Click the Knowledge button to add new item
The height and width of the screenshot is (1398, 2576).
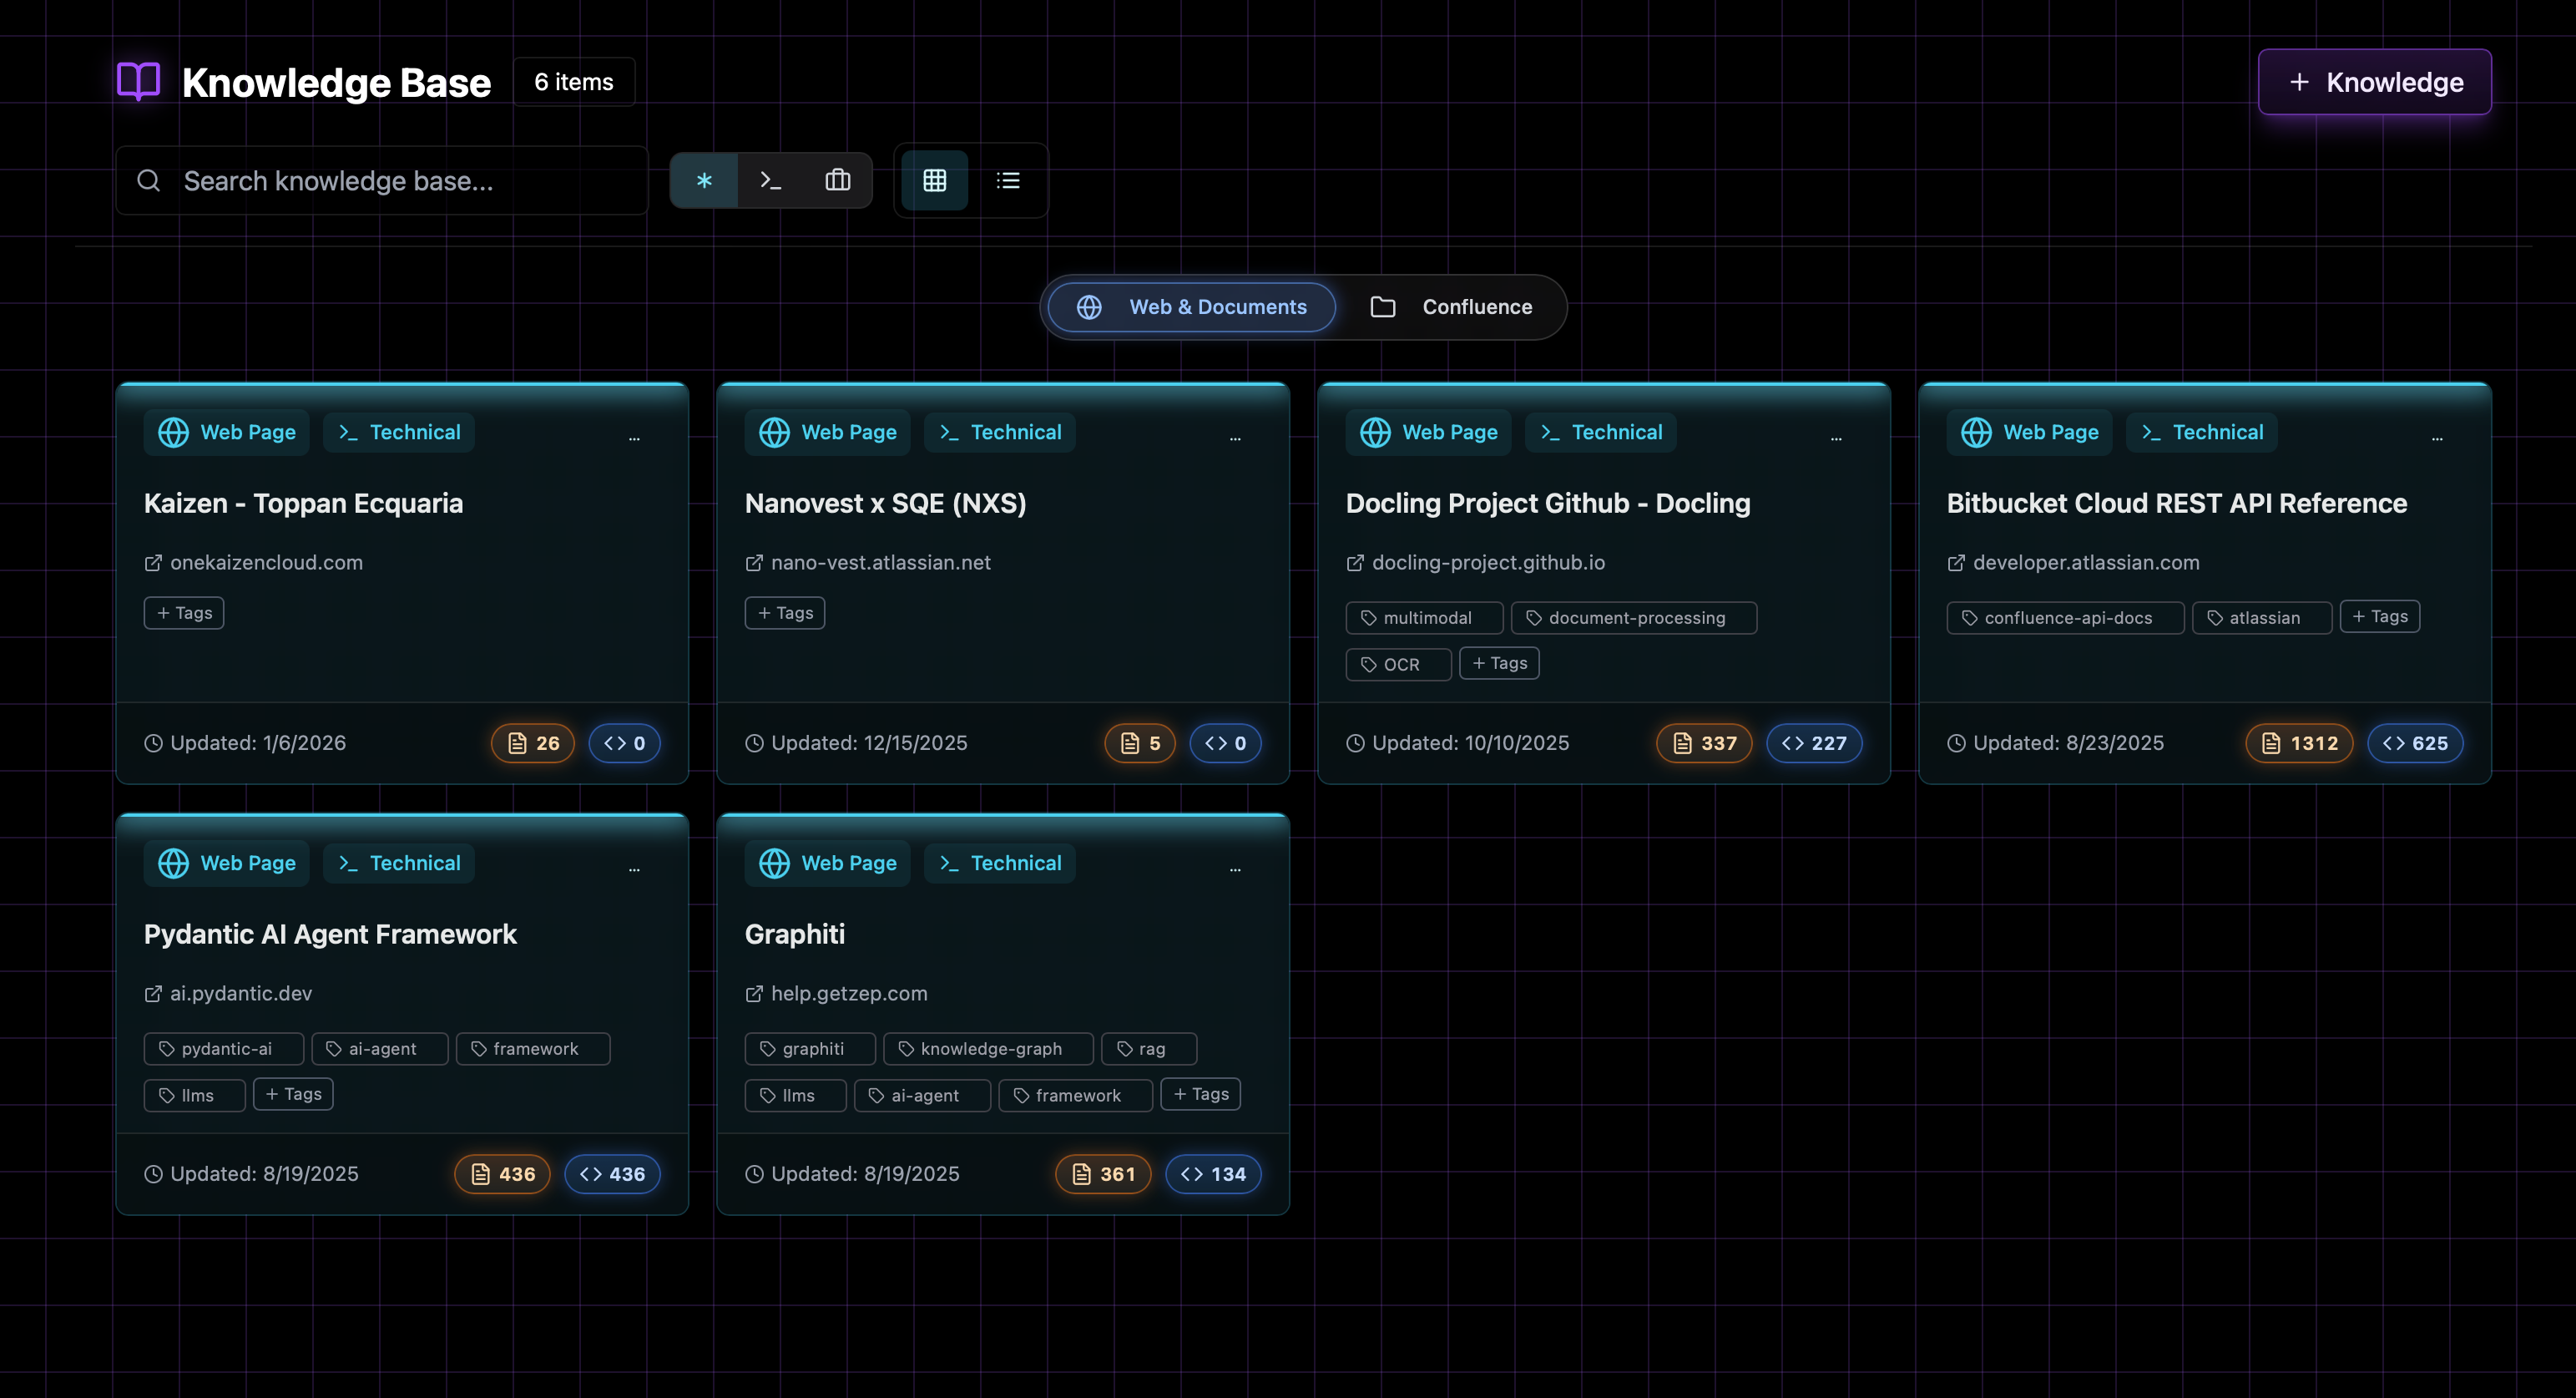pyautogui.click(x=2375, y=81)
